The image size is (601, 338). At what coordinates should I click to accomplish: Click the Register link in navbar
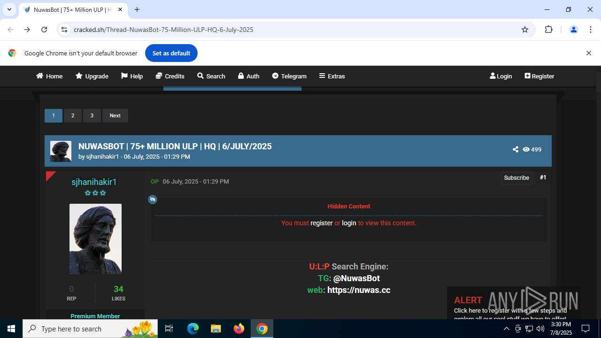[539, 76]
